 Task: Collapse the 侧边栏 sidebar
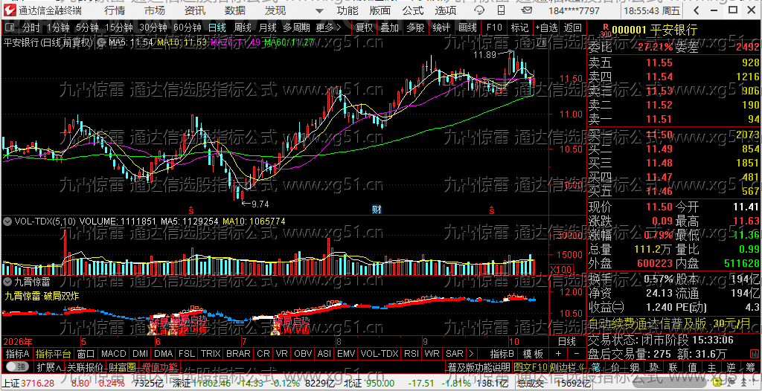pyautogui.click(x=567, y=366)
